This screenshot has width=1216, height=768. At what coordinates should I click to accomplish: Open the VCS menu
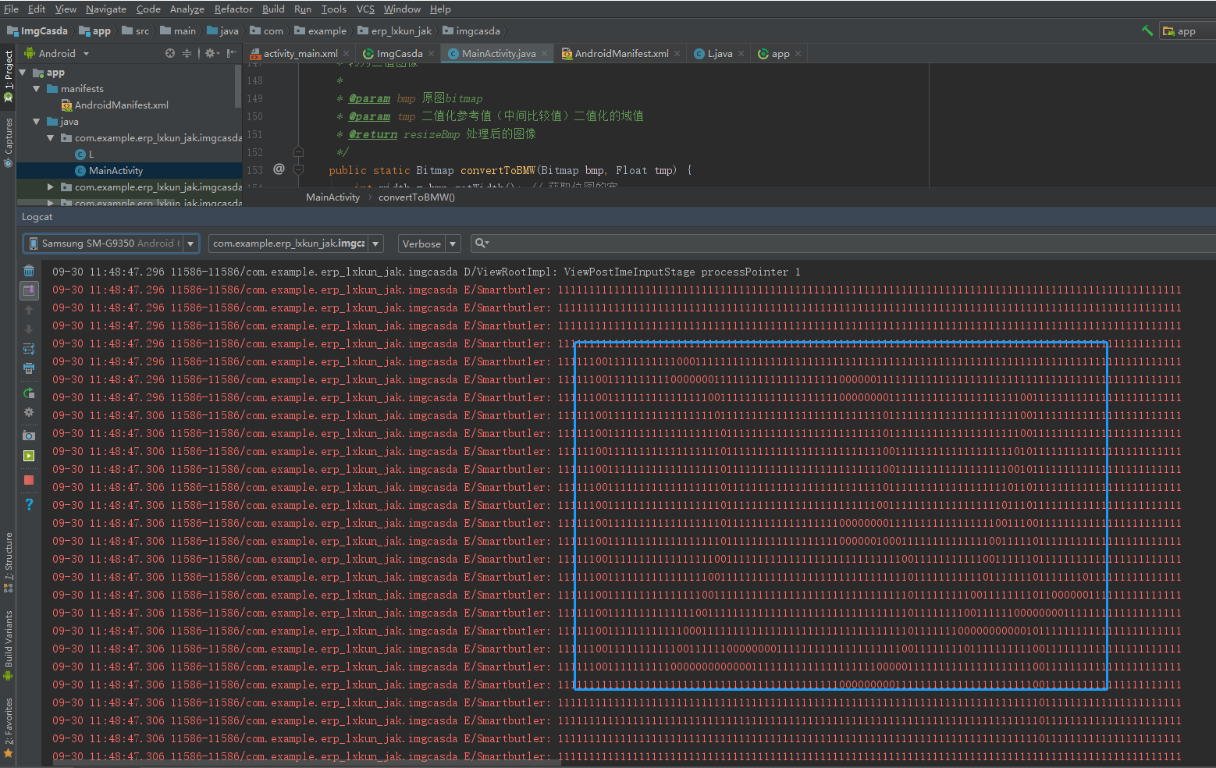[365, 9]
